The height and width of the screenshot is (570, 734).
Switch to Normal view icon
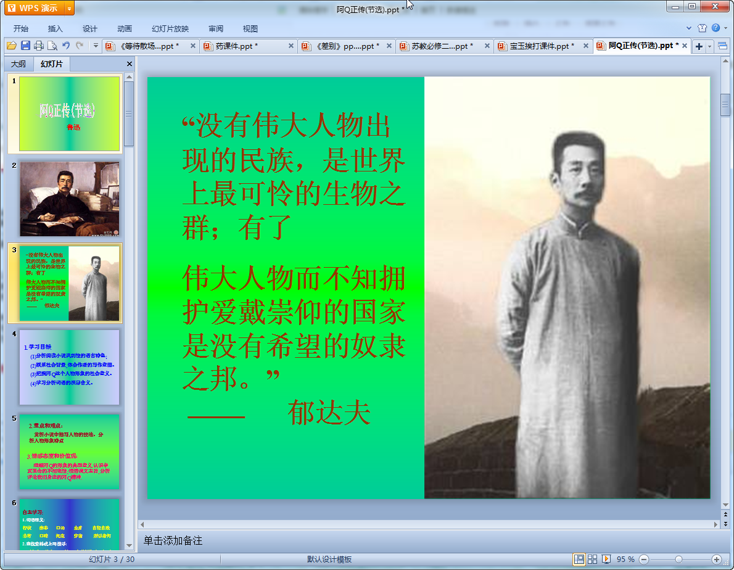point(579,560)
